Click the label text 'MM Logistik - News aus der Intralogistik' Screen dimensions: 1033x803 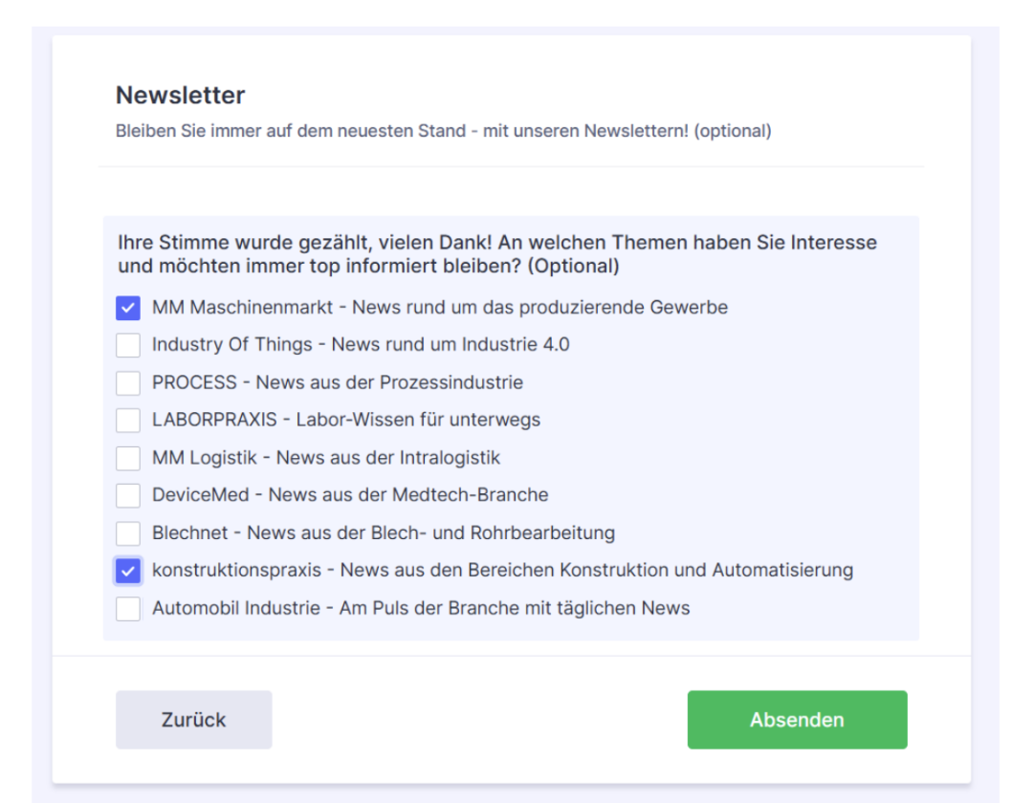tap(326, 458)
